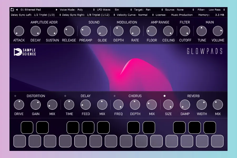Open the modulation Source dropdown
The image size is (237, 158).
180,10
